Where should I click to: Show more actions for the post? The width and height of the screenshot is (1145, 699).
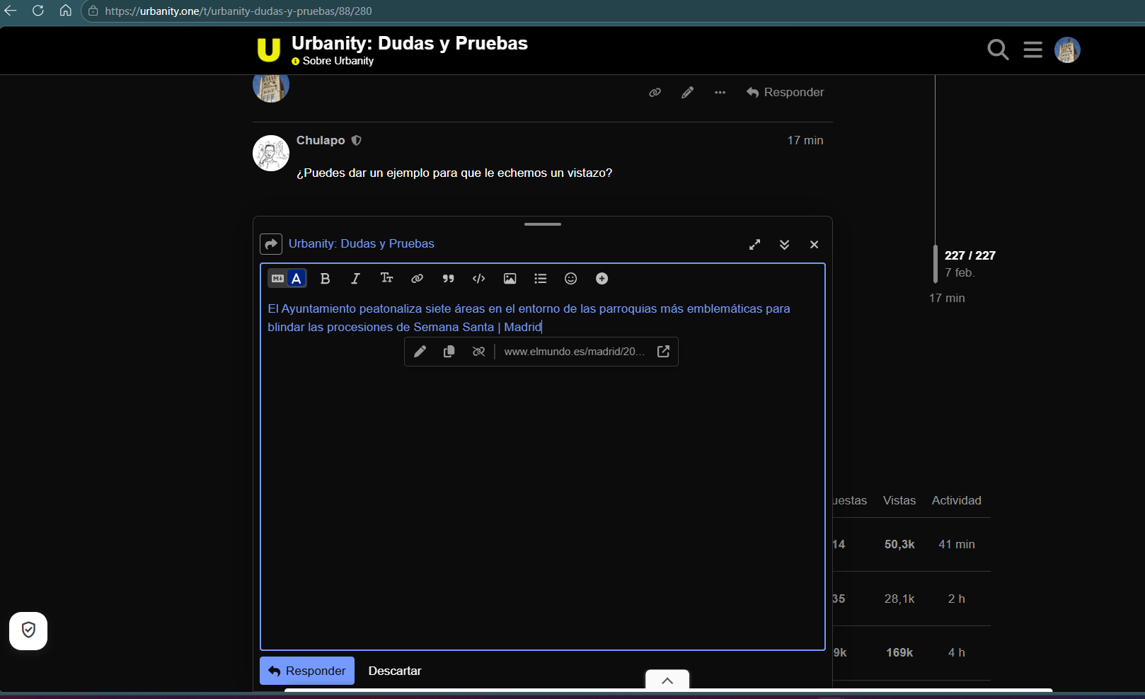point(720,93)
